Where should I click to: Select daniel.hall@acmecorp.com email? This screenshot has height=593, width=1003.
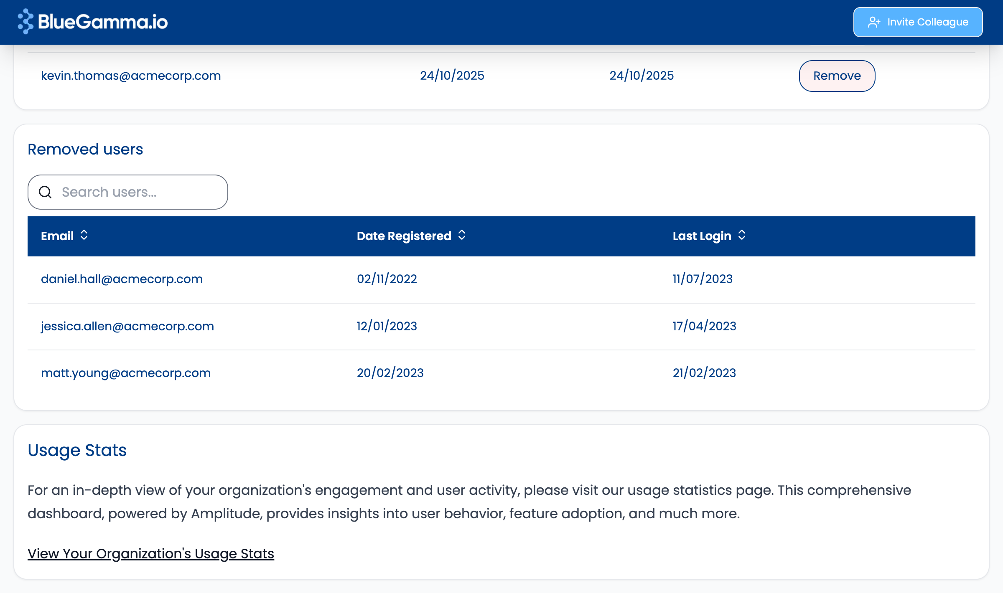tap(122, 279)
